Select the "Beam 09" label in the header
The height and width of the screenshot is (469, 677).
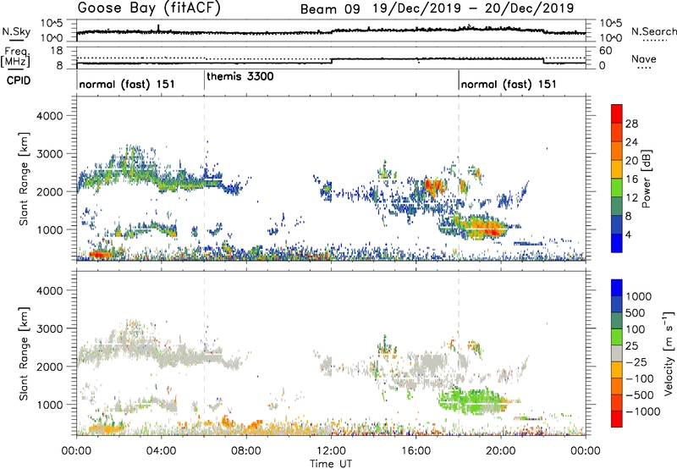[330, 9]
